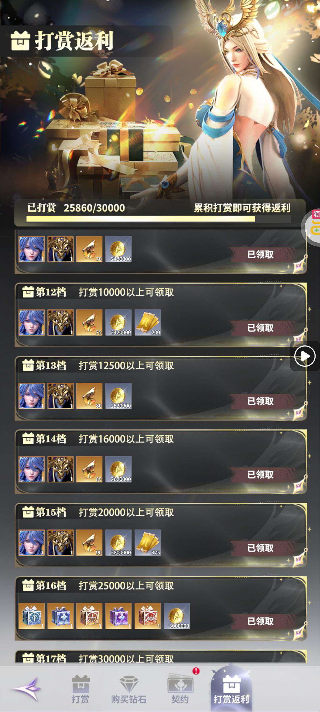Click the 已领取 button in 第12档

point(261,328)
